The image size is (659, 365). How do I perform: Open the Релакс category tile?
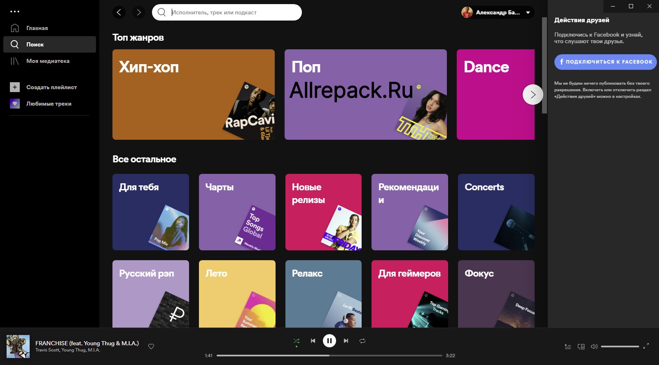323,294
